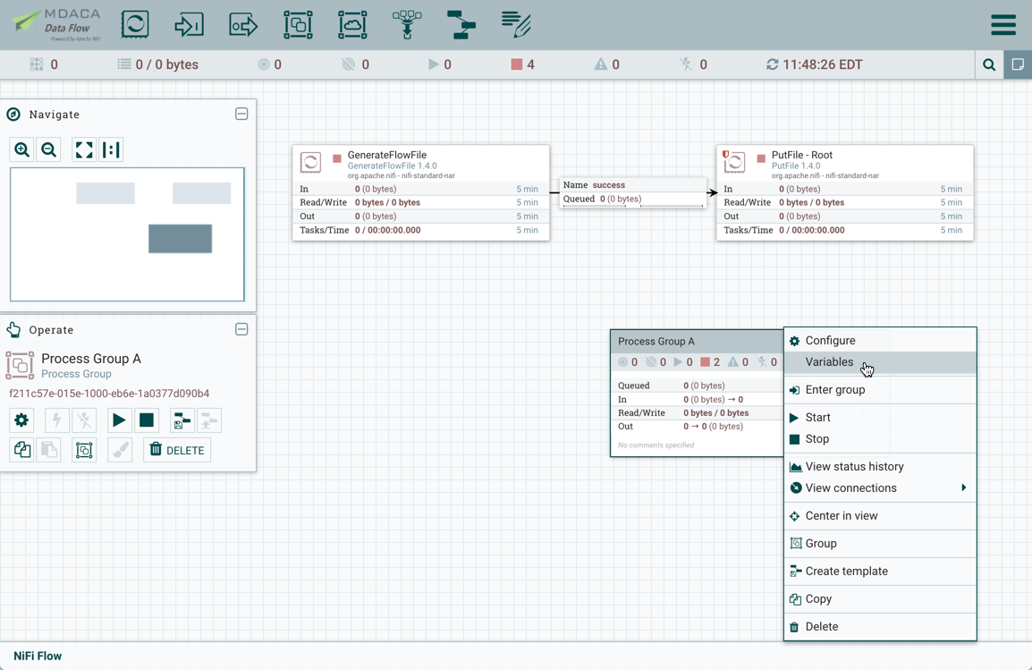Open the hamburger menu at top right
The height and width of the screenshot is (670, 1032).
coord(1002,24)
